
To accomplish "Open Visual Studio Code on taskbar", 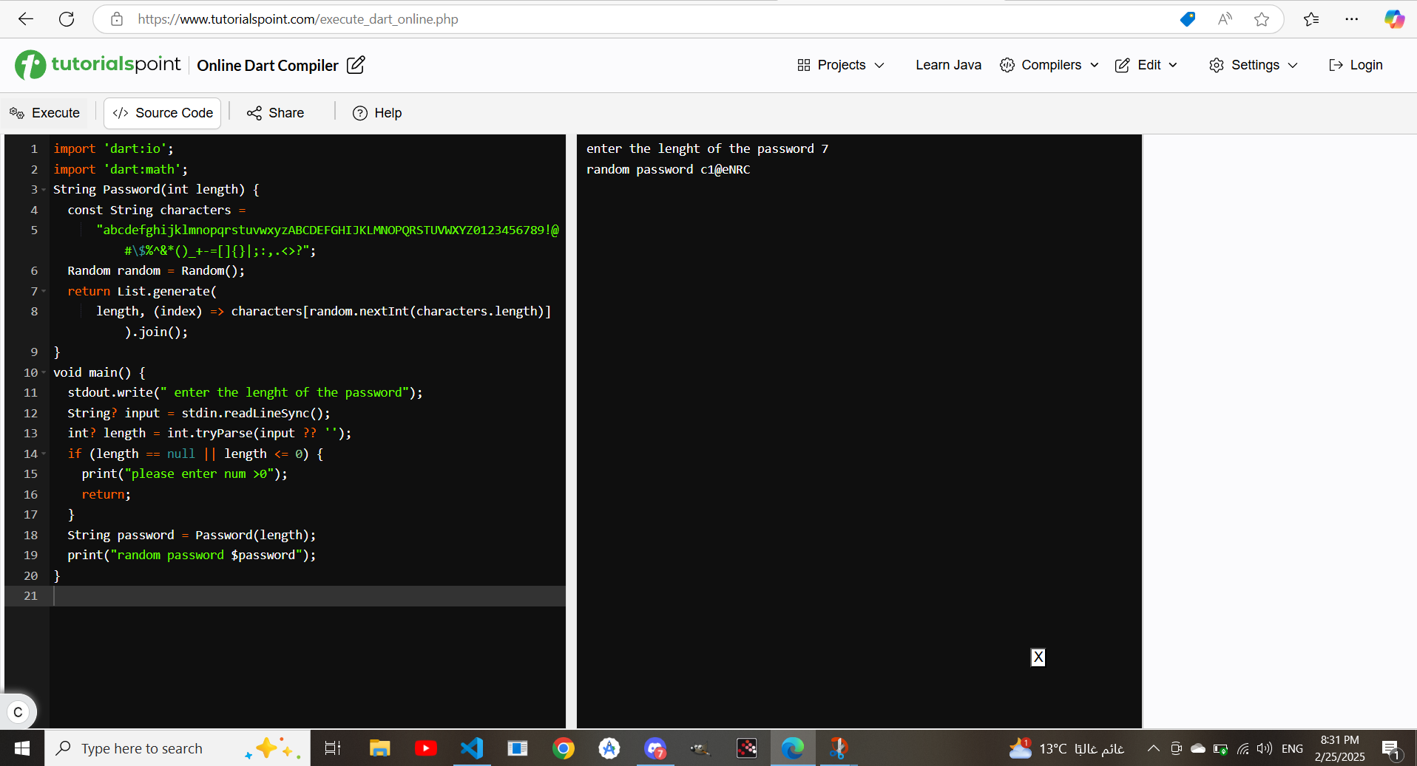I will click(472, 748).
